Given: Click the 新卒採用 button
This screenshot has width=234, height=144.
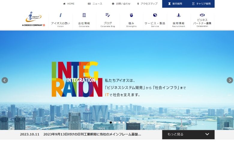Looking at the screenshot, I should point(175,4).
